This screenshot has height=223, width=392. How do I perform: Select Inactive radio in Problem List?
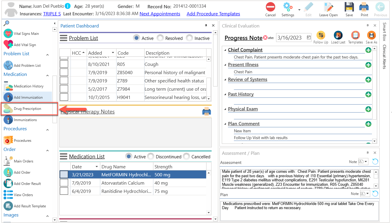tap(189, 38)
